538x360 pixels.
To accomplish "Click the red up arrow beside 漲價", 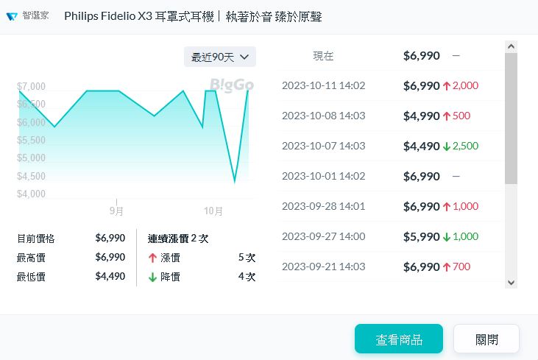I will coord(152,258).
